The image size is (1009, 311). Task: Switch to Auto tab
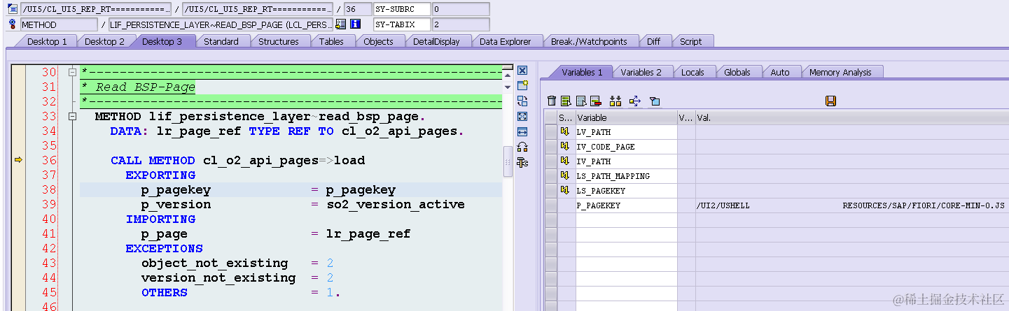click(780, 73)
